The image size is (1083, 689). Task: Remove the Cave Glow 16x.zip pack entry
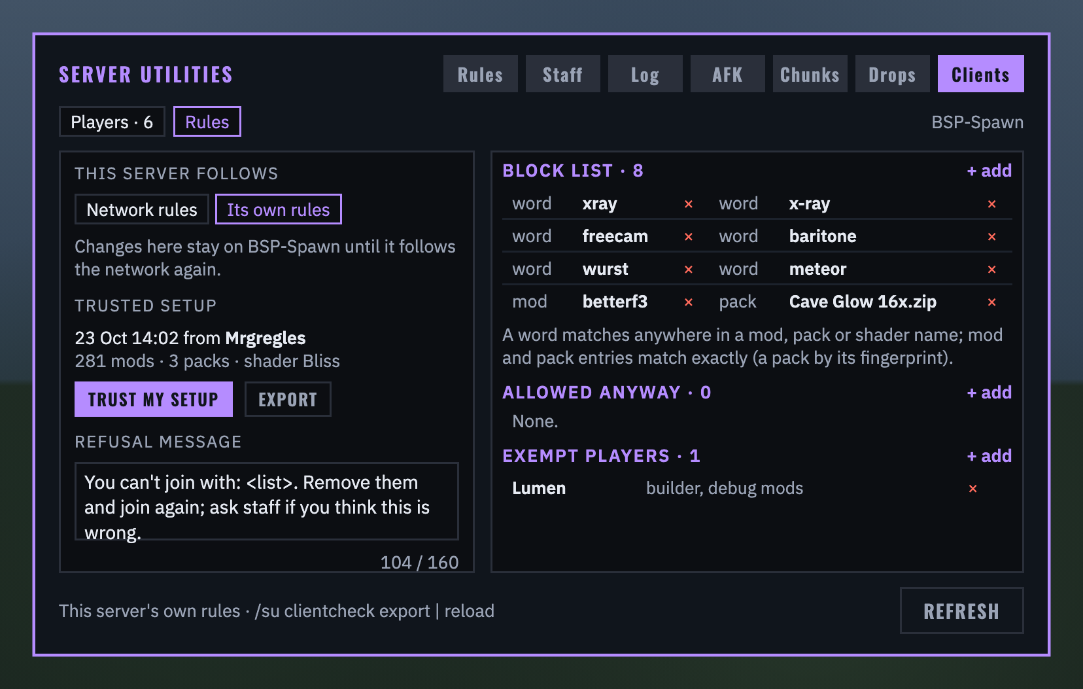tap(991, 302)
